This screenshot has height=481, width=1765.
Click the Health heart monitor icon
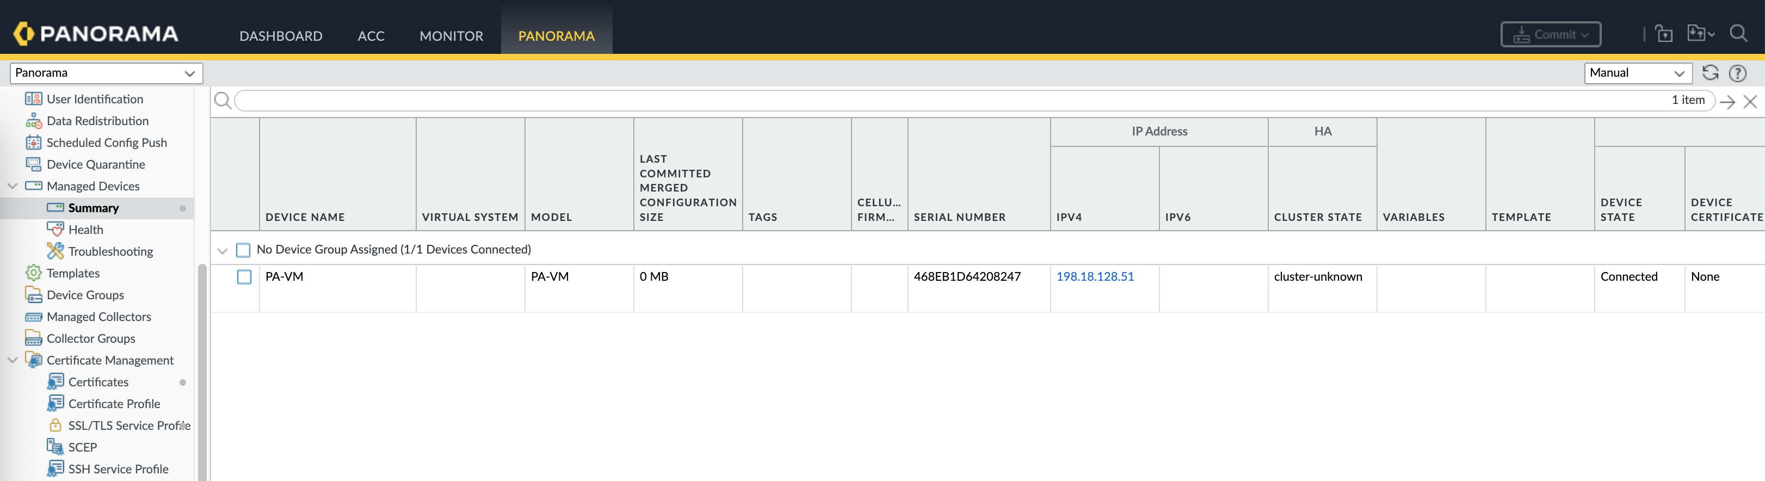[x=55, y=229]
